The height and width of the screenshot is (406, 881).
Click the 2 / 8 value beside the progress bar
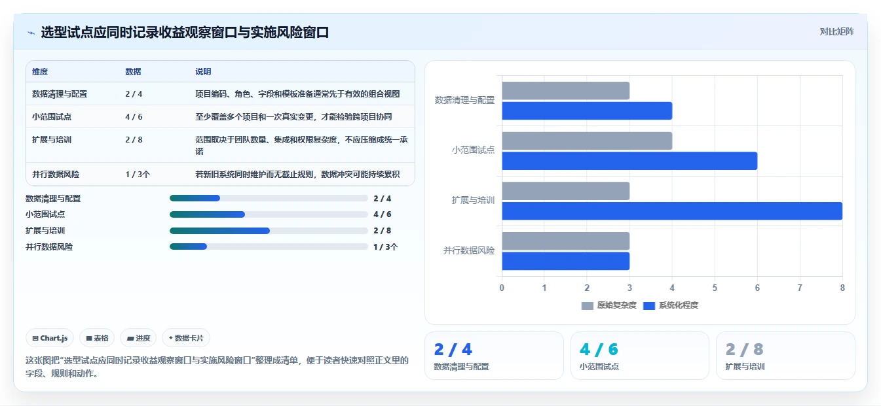pyautogui.click(x=382, y=231)
